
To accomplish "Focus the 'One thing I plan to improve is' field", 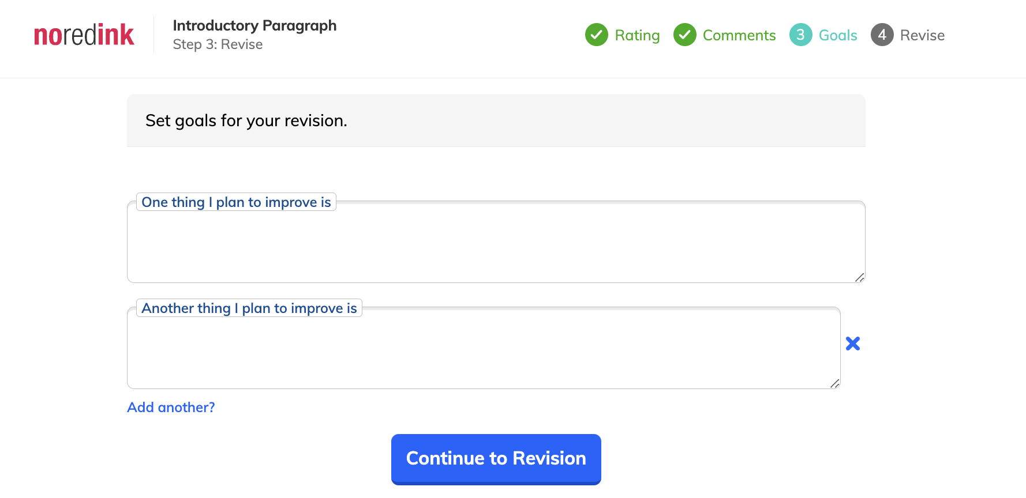I will (496, 242).
